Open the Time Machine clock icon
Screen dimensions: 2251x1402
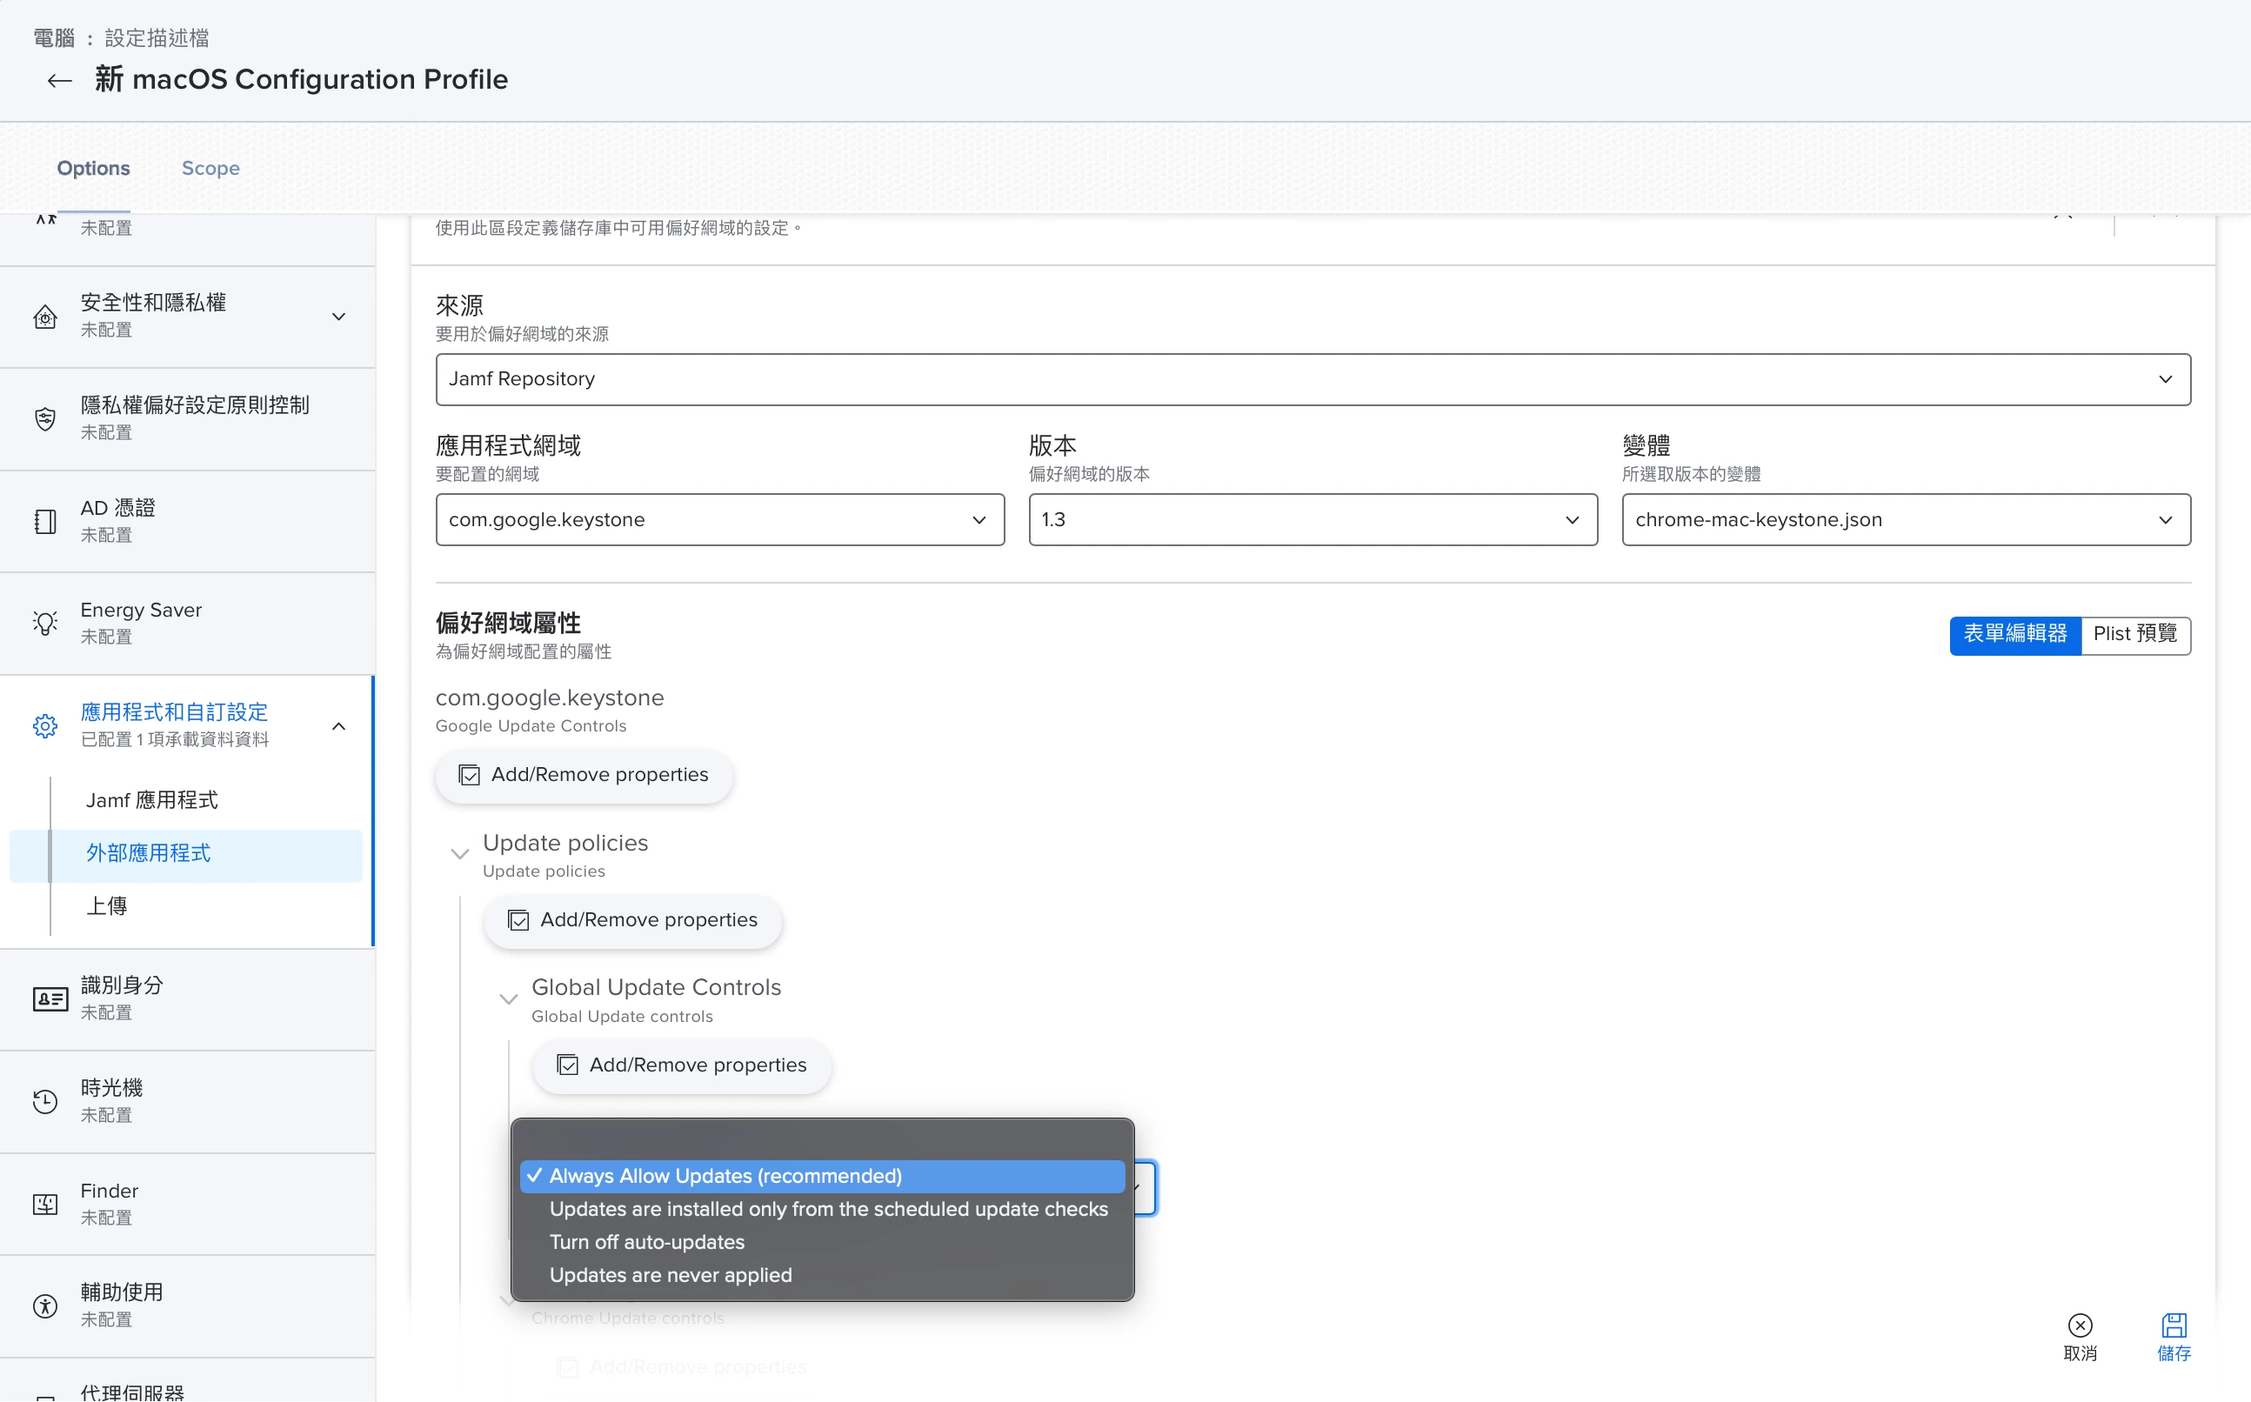coord(44,1102)
